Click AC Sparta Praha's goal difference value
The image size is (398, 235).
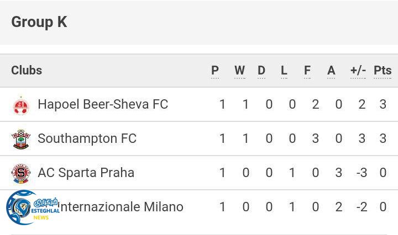[x=362, y=173]
